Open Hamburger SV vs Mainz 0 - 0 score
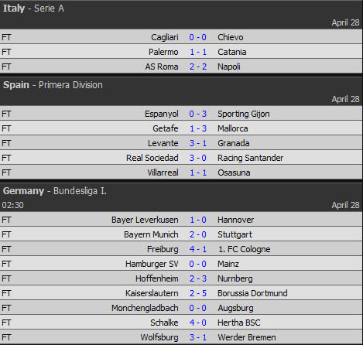 pyautogui.click(x=198, y=264)
